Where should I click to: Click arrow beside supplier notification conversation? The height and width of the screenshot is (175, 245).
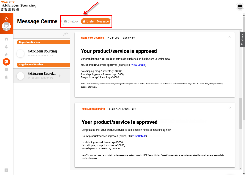(x=60, y=76)
